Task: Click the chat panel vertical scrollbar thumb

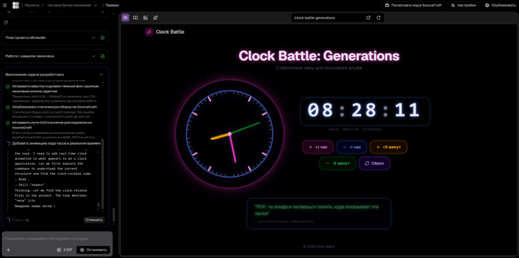Action: click(x=114, y=214)
